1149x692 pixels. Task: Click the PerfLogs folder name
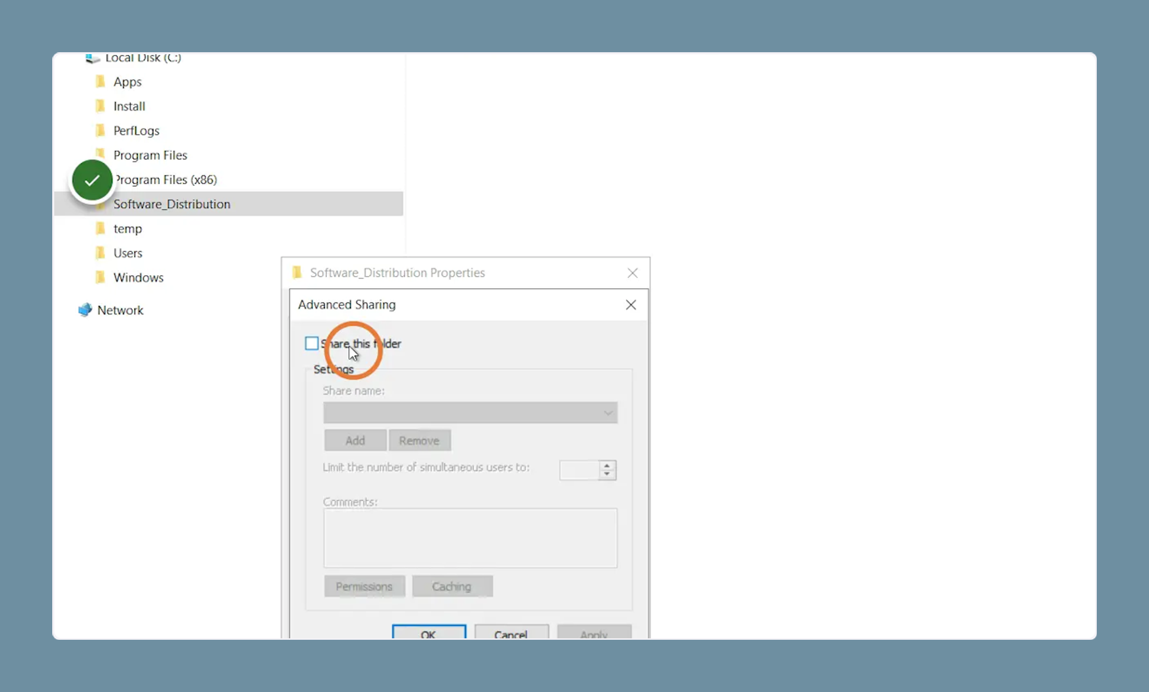[136, 131]
